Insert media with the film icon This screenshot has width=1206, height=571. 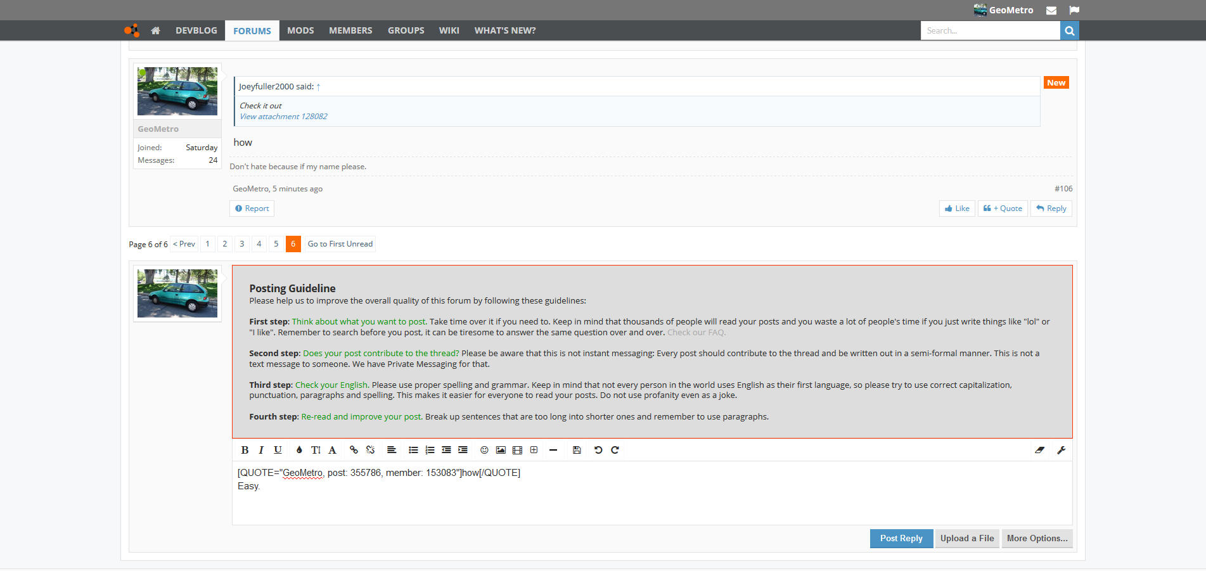point(517,450)
